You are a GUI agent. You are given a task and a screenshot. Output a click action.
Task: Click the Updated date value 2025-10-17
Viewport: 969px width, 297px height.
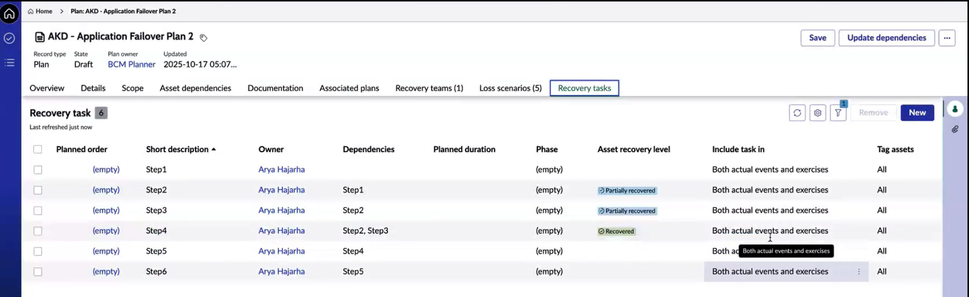pos(200,64)
